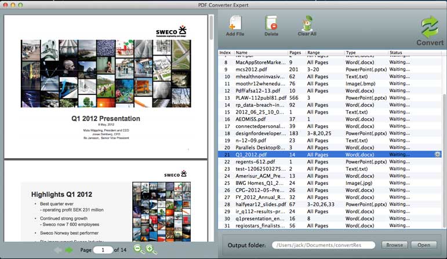Go to next page with green arrow
This screenshot has width=447, height=259.
point(69,250)
